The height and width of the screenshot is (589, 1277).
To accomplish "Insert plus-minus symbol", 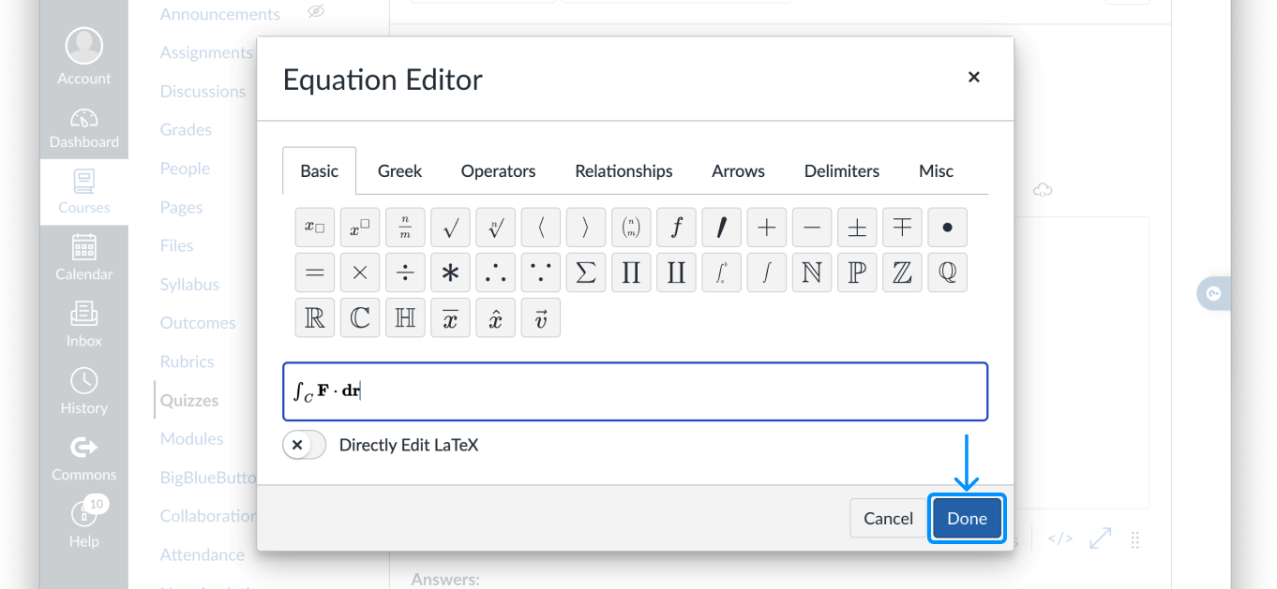I will click(857, 227).
